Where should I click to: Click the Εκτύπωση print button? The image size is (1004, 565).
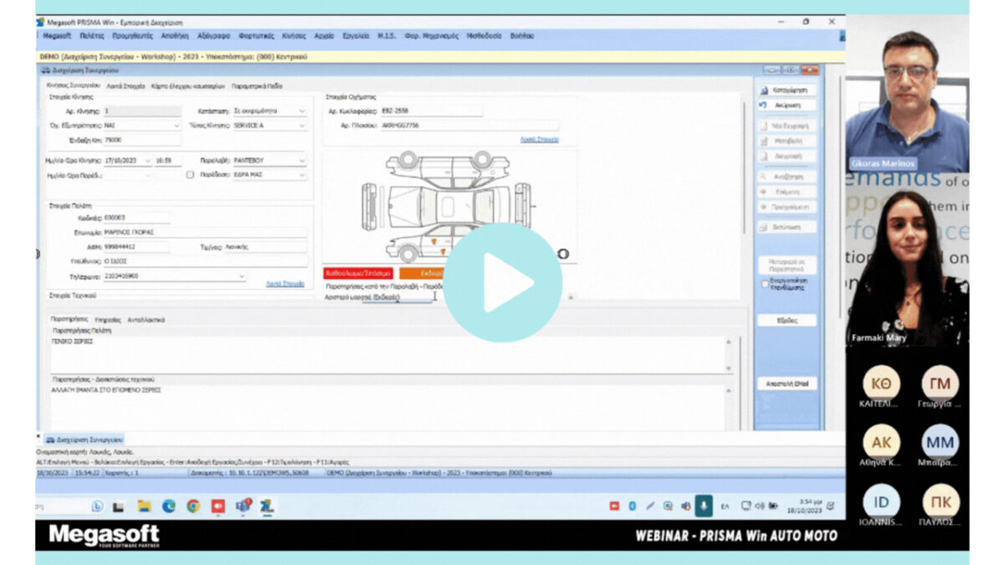[x=786, y=228]
